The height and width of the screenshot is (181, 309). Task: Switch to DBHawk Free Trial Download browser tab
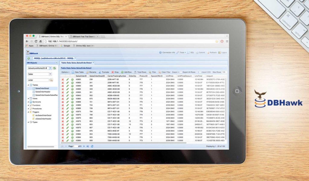(84, 37)
